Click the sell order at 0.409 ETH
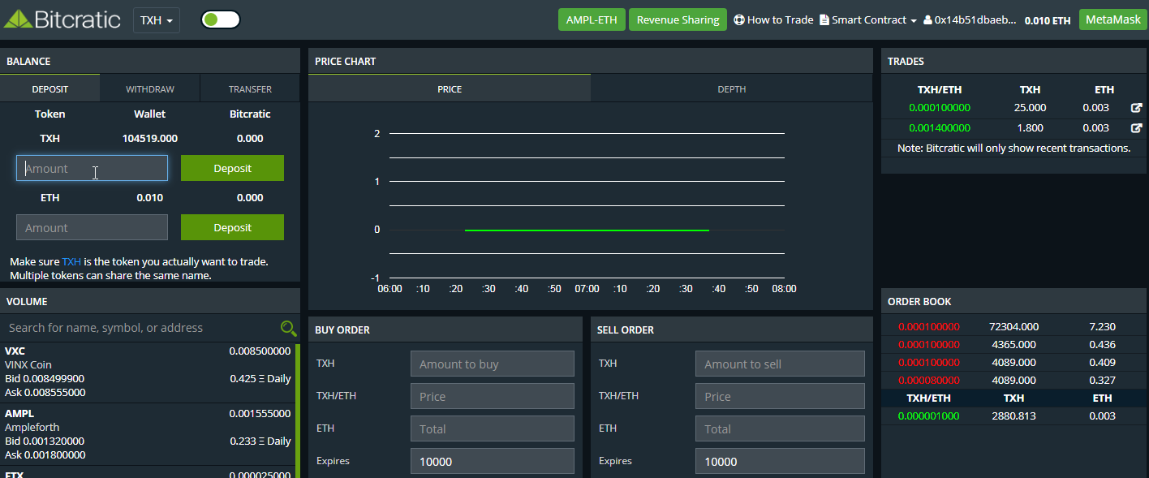Screen dimensions: 1149x478 (x=1014, y=362)
